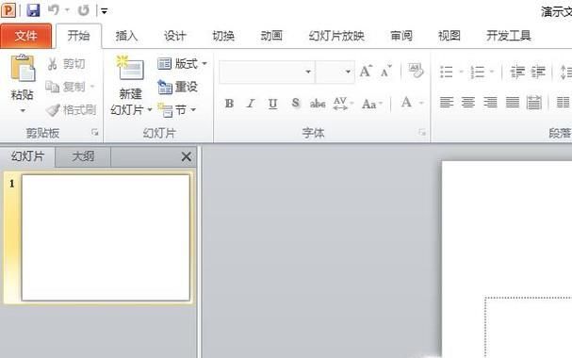Image resolution: width=572 pixels, height=358 pixels.
Task: Open the 剪贴板 clipboard dialog launcher
Action: 95,132
